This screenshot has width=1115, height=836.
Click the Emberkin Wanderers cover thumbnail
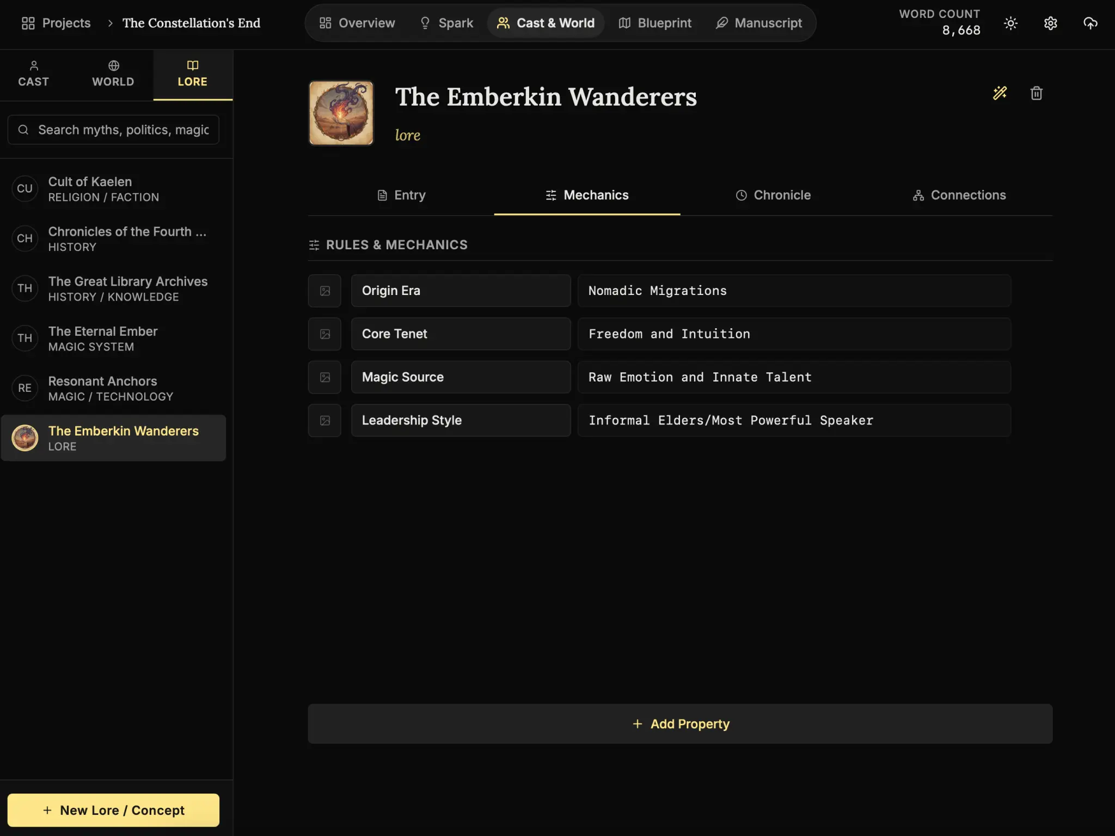(341, 113)
